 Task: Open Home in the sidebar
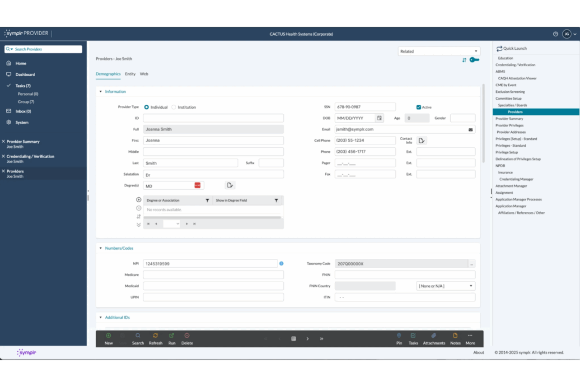click(21, 64)
